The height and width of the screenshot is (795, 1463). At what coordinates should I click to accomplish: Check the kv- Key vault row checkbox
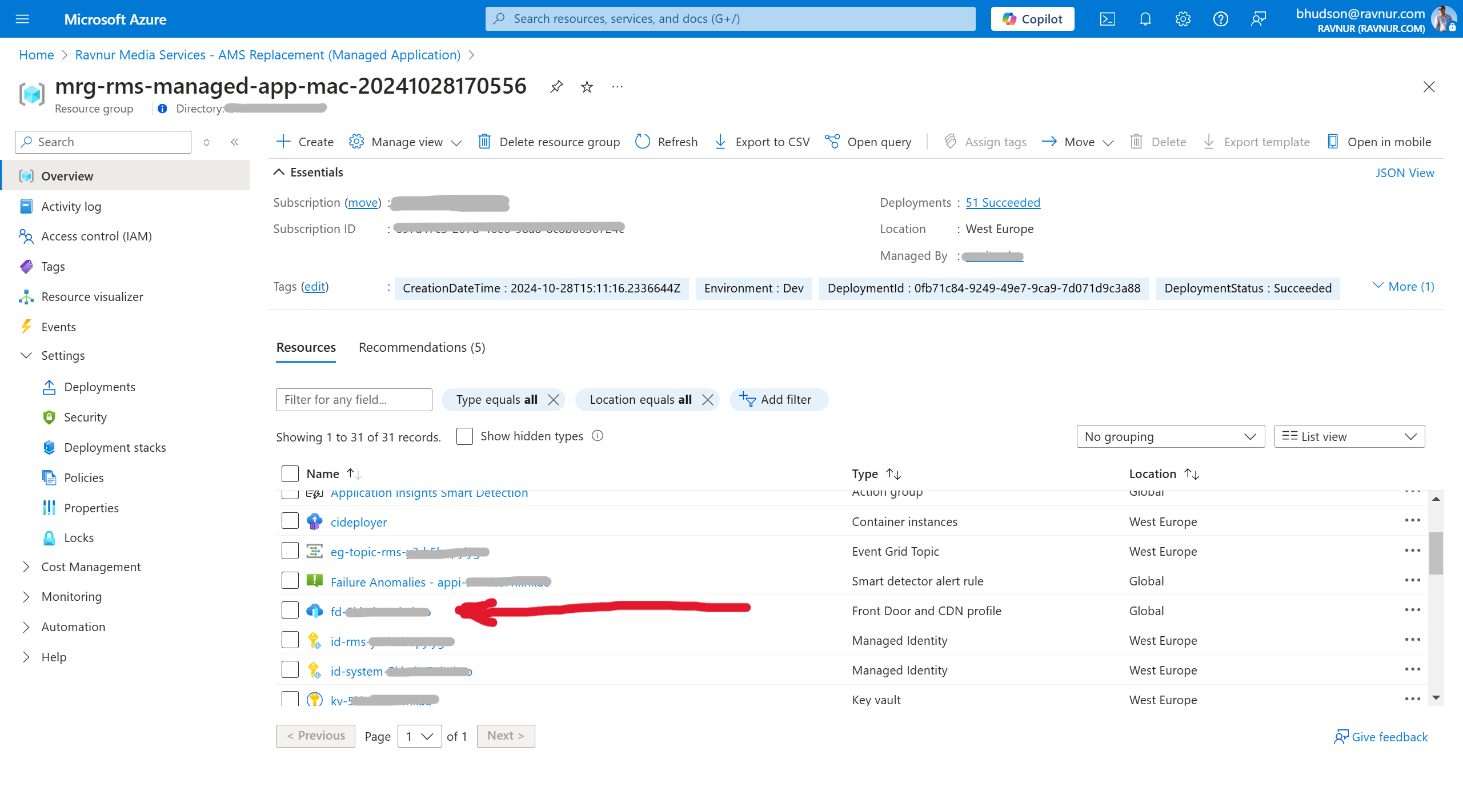pos(290,698)
